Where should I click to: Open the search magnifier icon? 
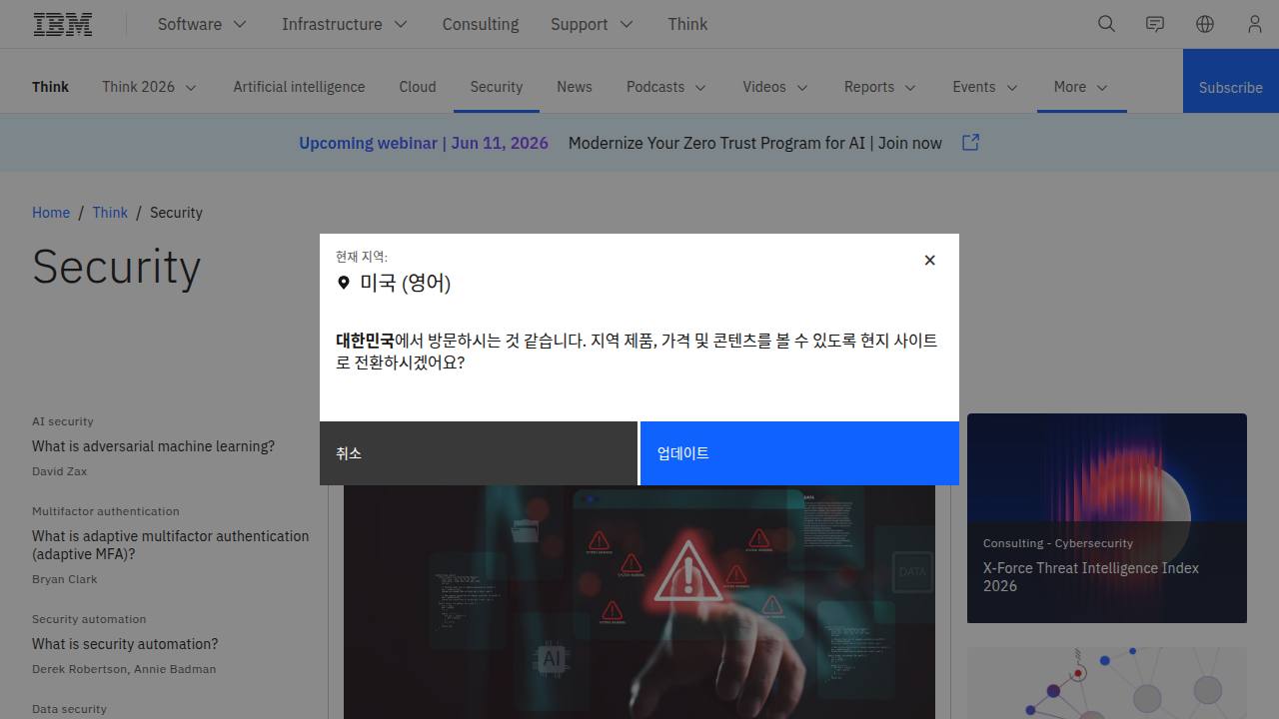[x=1106, y=24]
